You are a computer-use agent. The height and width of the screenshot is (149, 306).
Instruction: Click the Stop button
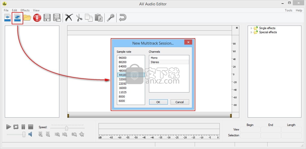[31, 127]
